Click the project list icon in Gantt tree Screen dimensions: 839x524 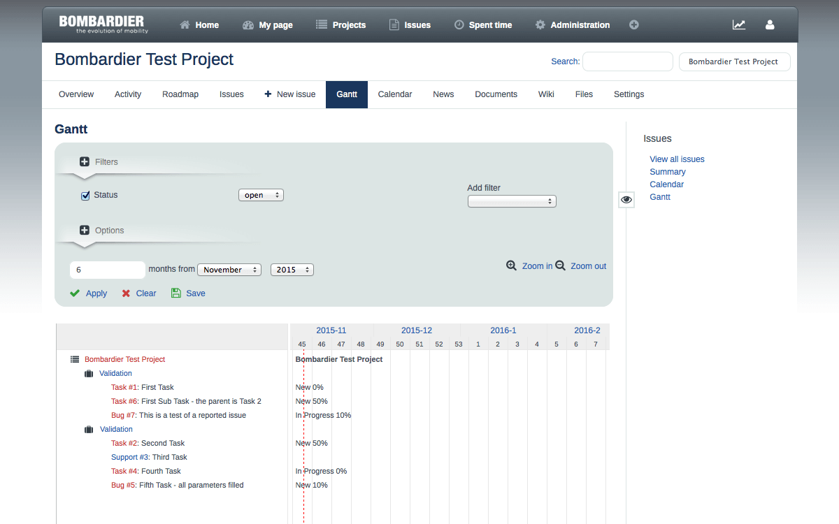tap(75, 359)
